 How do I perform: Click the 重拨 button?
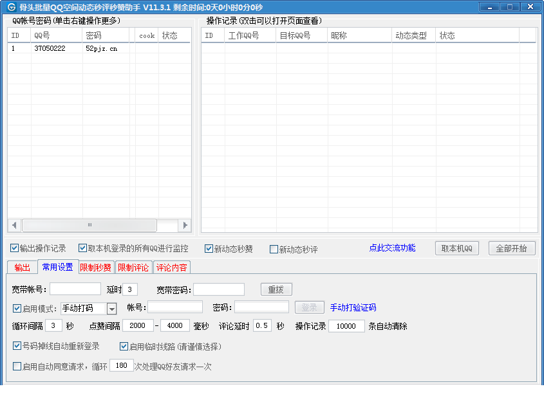276,289
